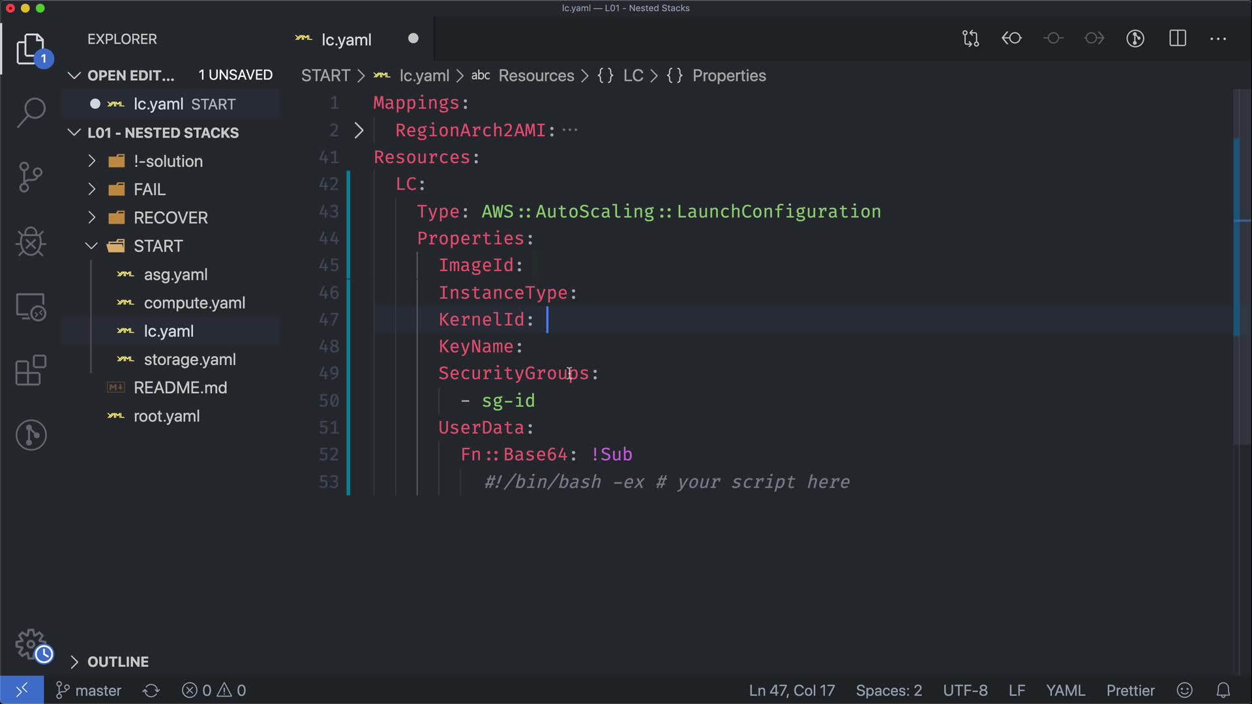Viewport: 1252px width, 704px height.
Task: Open the Source Control view
Action: (x=31, y=177)
